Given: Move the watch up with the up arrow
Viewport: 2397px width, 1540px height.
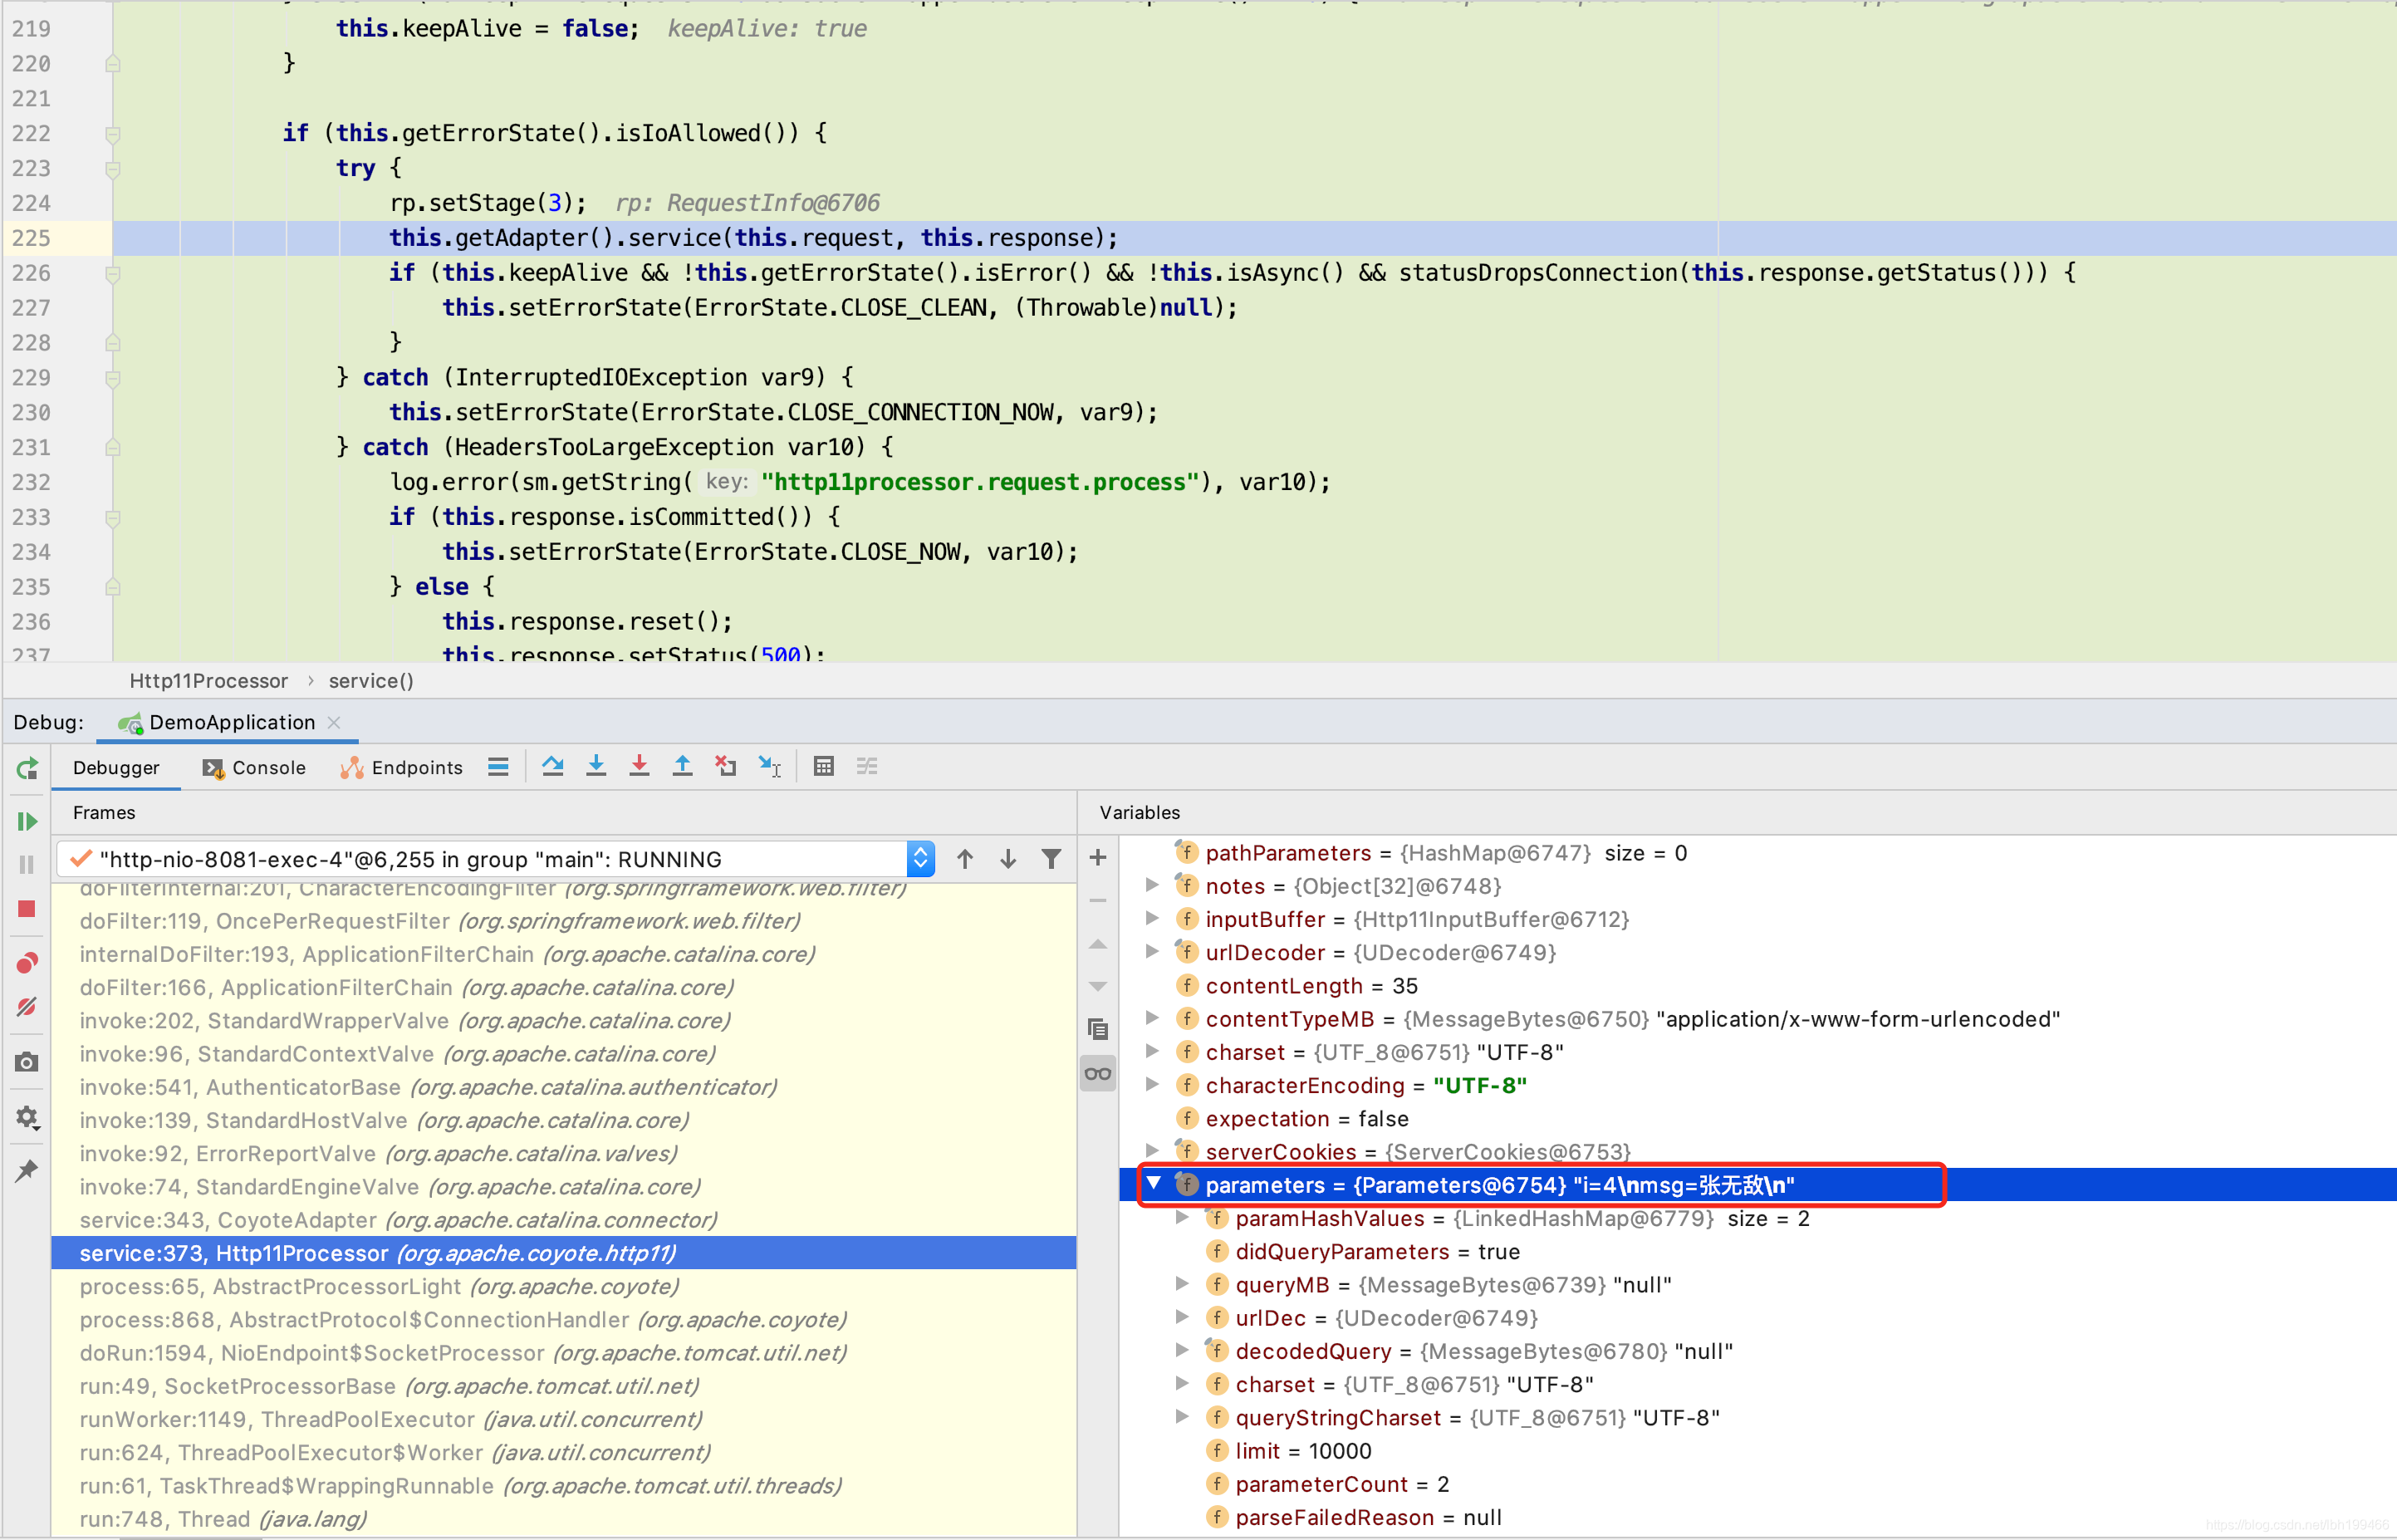Looking at the screenshot, I should 1098,944.
